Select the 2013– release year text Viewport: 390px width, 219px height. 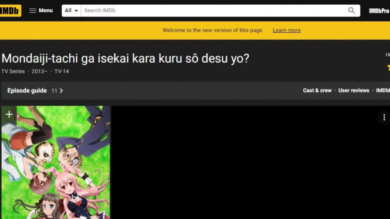(x=39, y=71)
